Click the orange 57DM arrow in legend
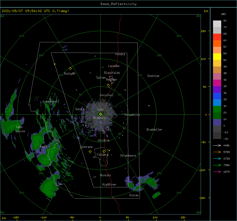Viewport: 237px width, 221px height. coord(217,152)
